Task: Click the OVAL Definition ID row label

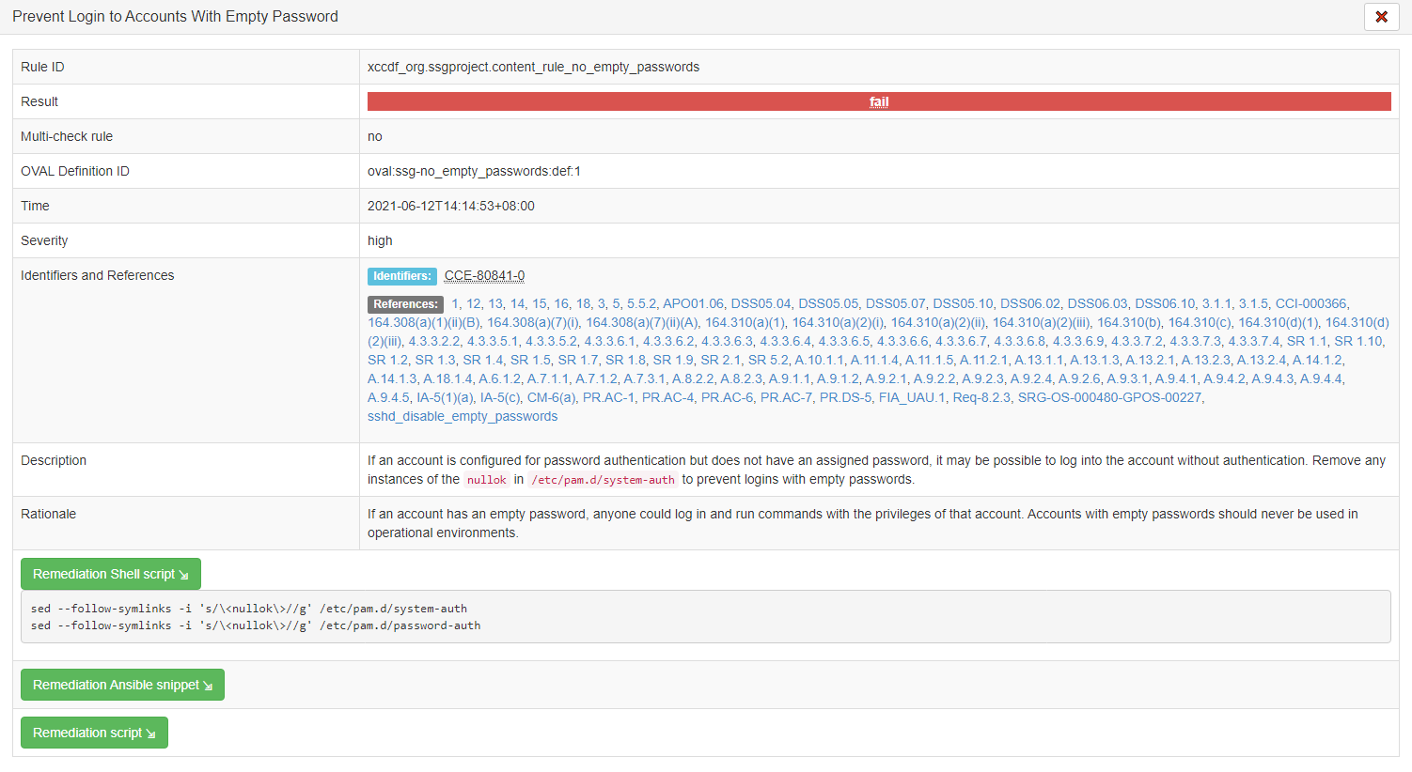Action: [x=75, y=171]
